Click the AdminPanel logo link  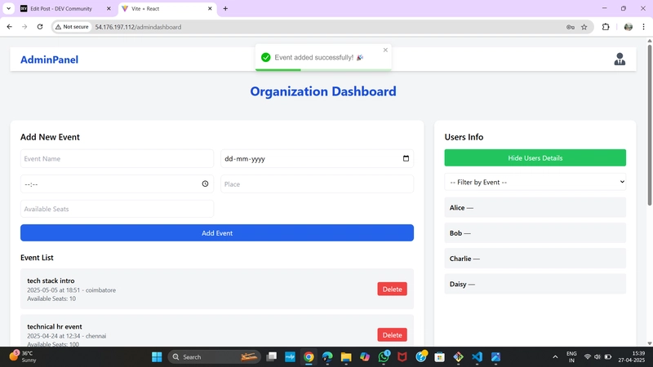(49, 60)
